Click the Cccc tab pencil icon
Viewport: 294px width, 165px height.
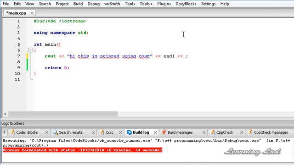[102, 132]
